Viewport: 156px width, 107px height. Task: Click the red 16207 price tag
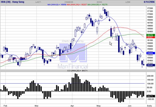151,37
